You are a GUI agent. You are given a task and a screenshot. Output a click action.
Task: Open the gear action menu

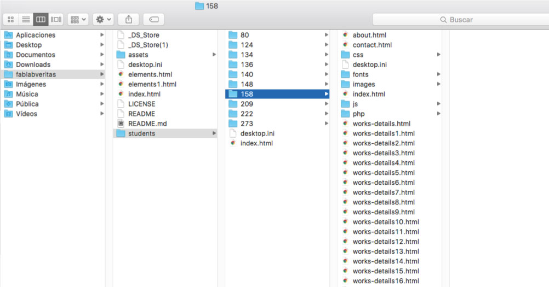(x=104, y=20)
